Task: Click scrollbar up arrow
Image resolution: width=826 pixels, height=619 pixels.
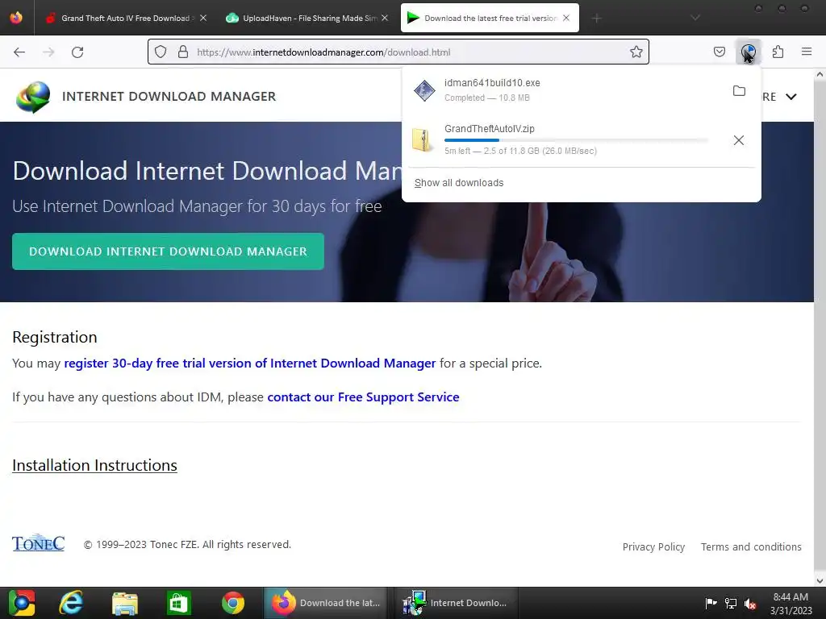Action: (x=820, y=75)
